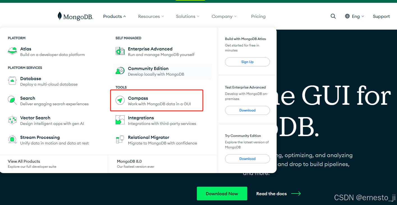
Task: Click the globe language icon
Action: pos(347,16)
